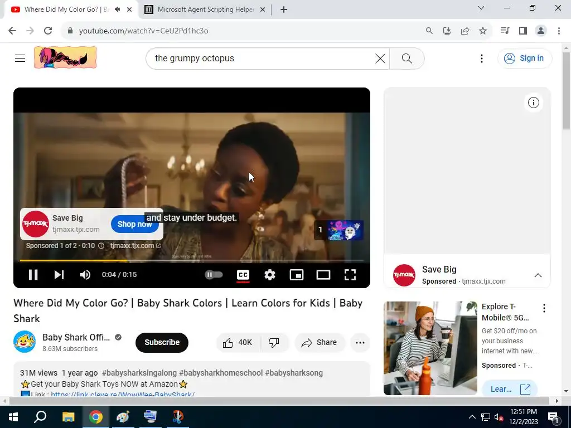The height and width of the screenshot is (428, 571).
Task: Subscribe to Baby Shark channel
Action: [x=162, y=343]
